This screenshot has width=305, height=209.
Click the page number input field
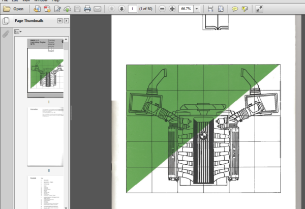tap(133, 9)
